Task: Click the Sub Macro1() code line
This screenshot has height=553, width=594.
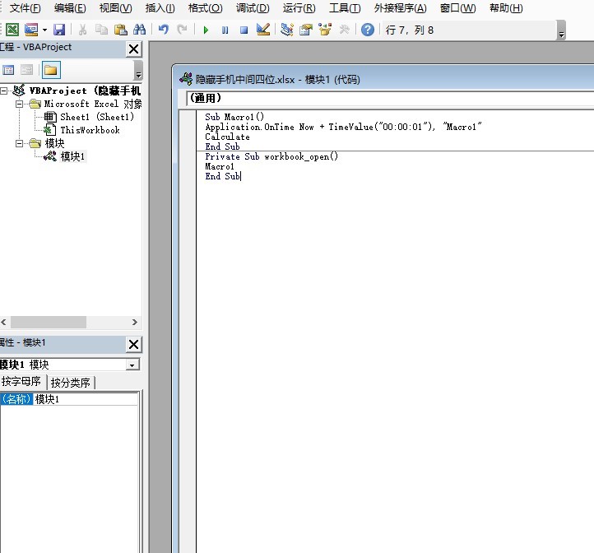Action: click(234, 117)
